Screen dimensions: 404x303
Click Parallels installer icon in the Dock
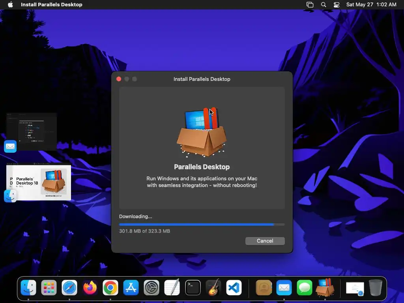click(325, 287)
